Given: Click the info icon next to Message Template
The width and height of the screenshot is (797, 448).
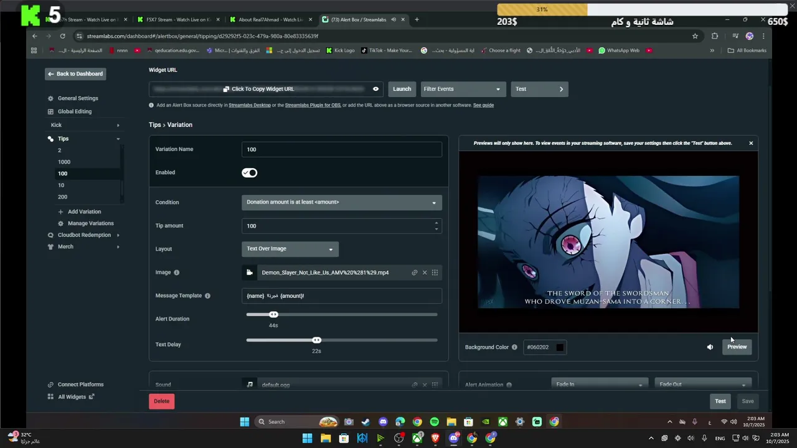Looking at the screenshot, I should pyautogui.click(x=207, y=296).
